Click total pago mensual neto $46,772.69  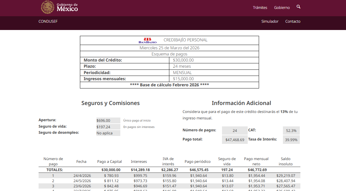[257, 170]
